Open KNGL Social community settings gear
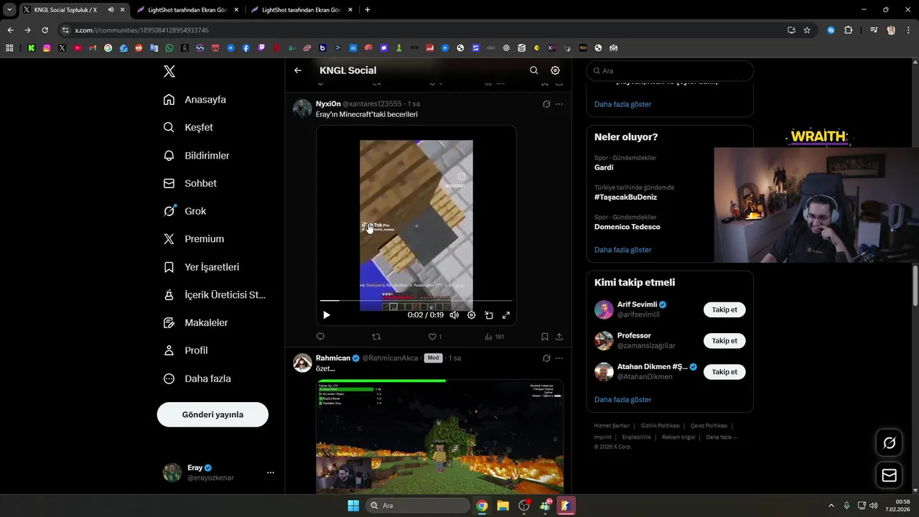Screen dimensions: 919x517 tap(555, 70)
